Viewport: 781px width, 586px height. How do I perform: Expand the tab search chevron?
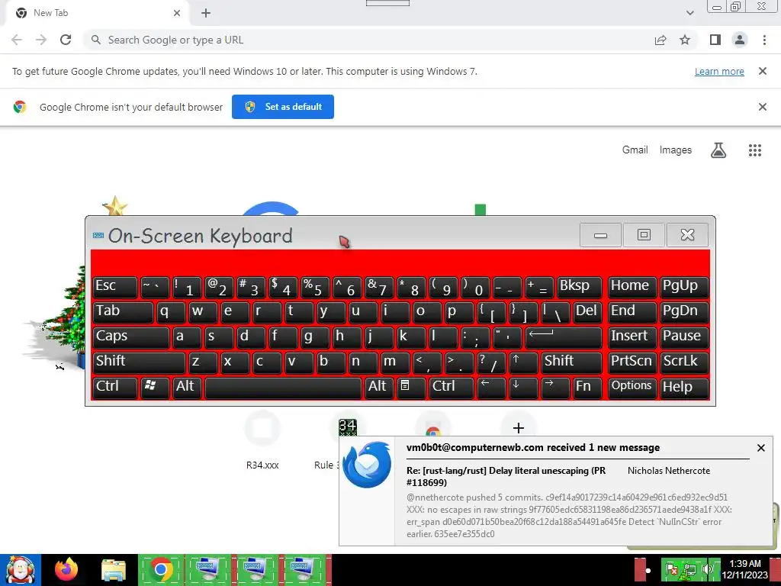689,13
